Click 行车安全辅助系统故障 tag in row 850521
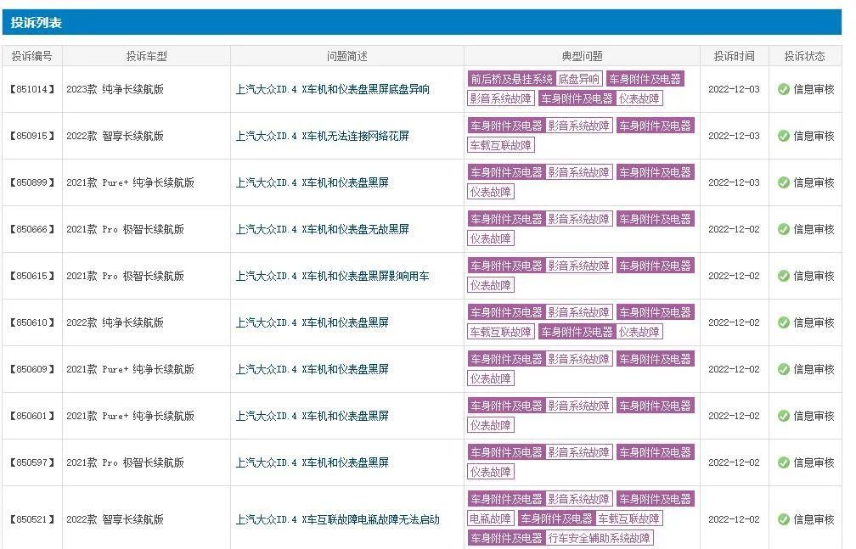Screen dimensions: 856x549 pyautogui.click(x=599, y=538)
